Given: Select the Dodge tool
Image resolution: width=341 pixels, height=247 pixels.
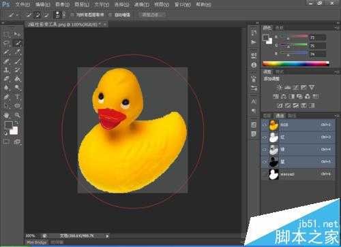Looking at the screenshot, I should click(17, 88).
